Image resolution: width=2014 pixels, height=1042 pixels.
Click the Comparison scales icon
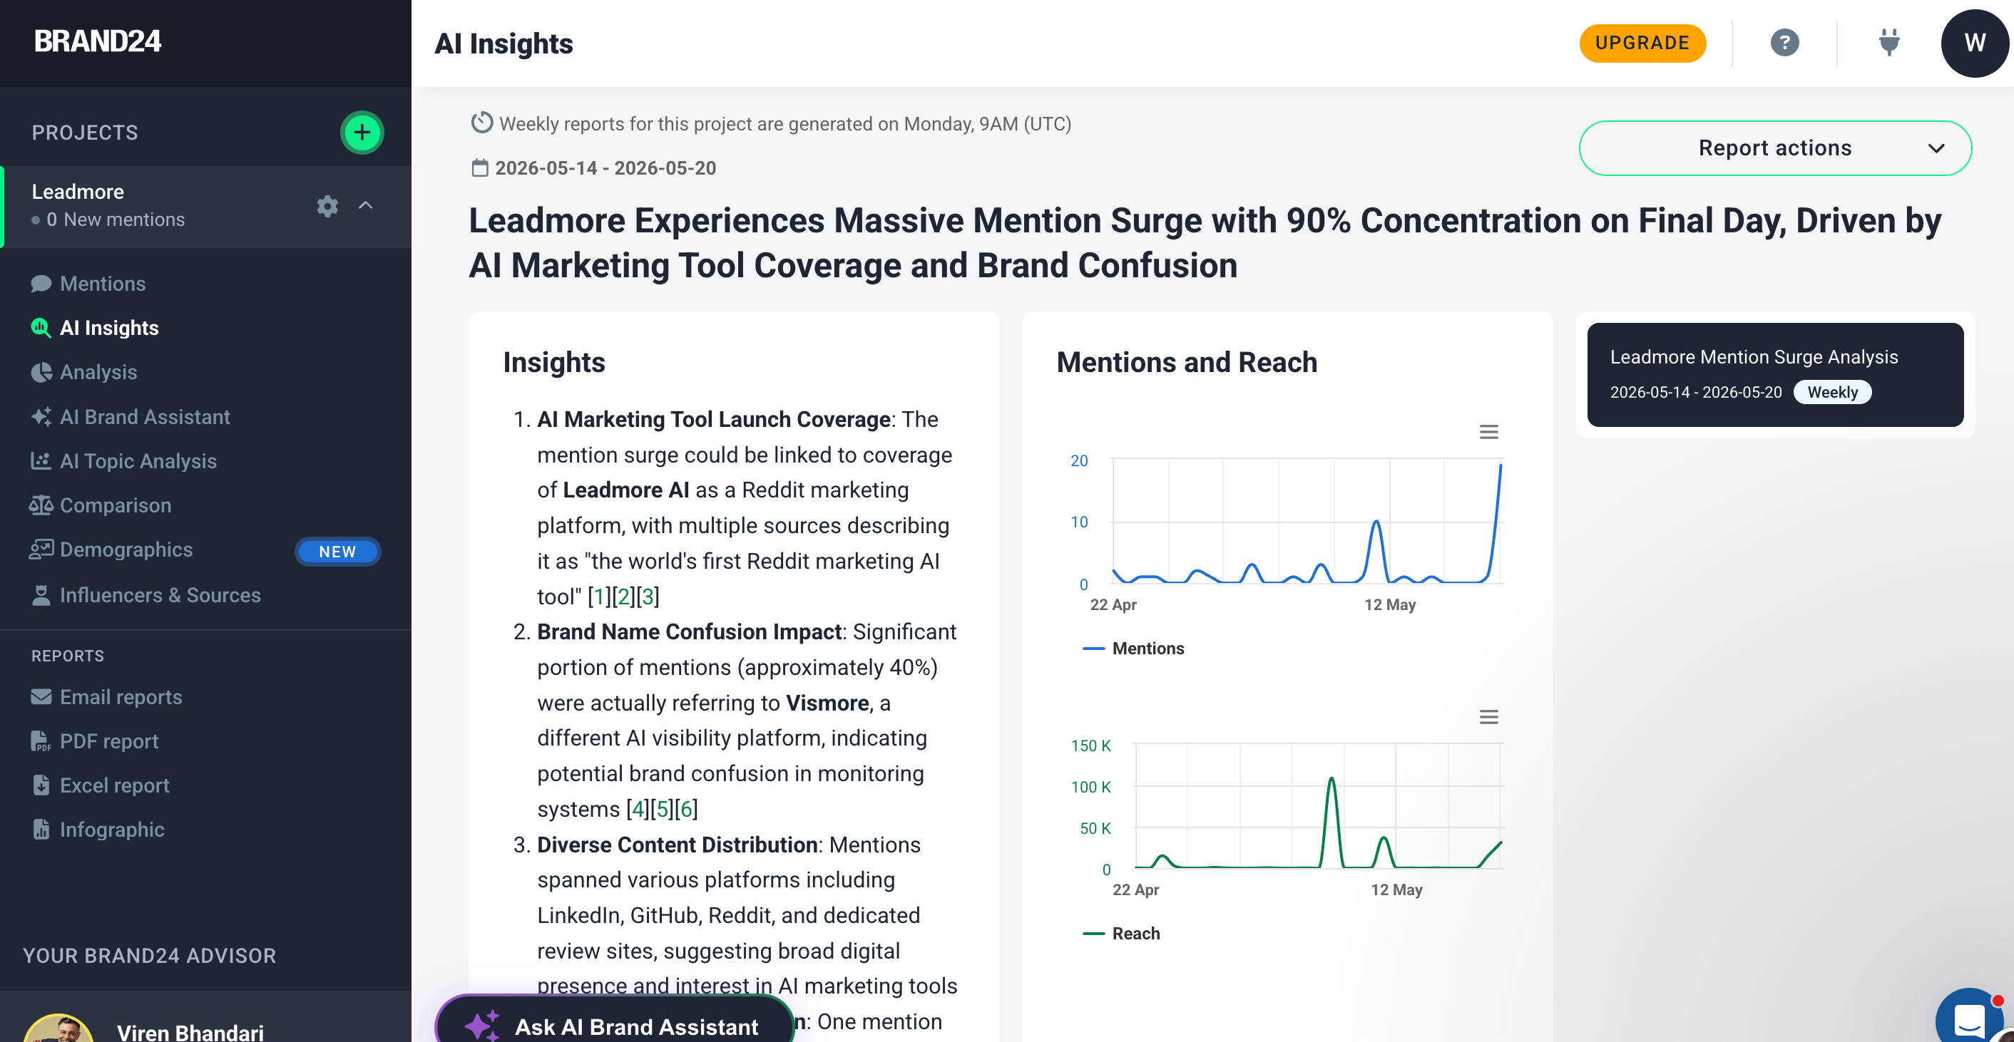41,505
